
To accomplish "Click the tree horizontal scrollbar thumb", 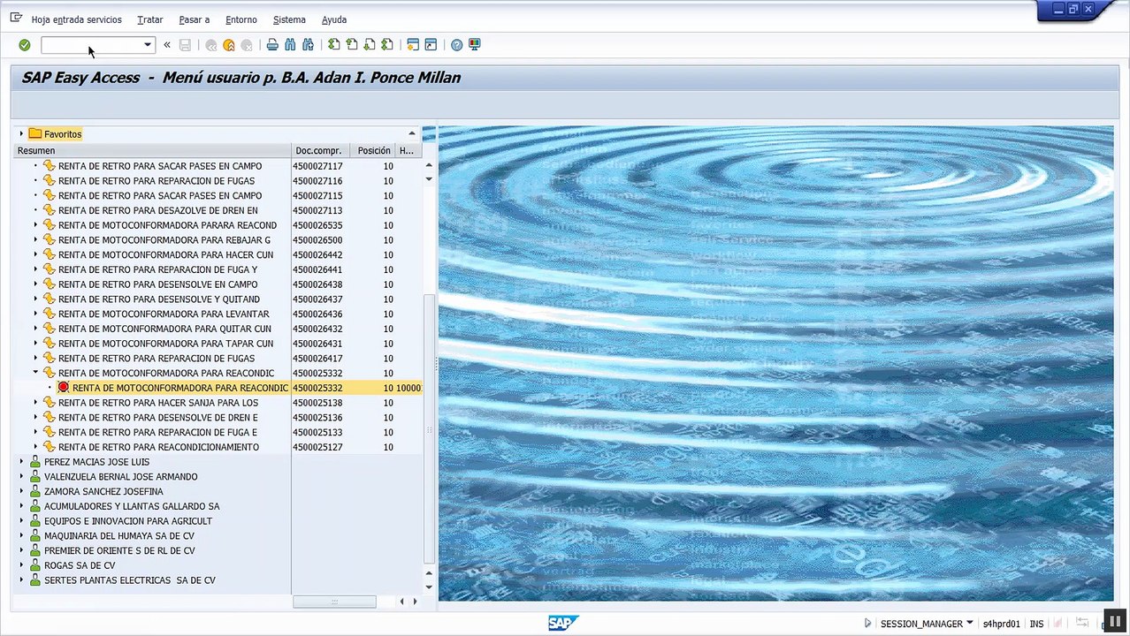I will (x=334, y=602).
